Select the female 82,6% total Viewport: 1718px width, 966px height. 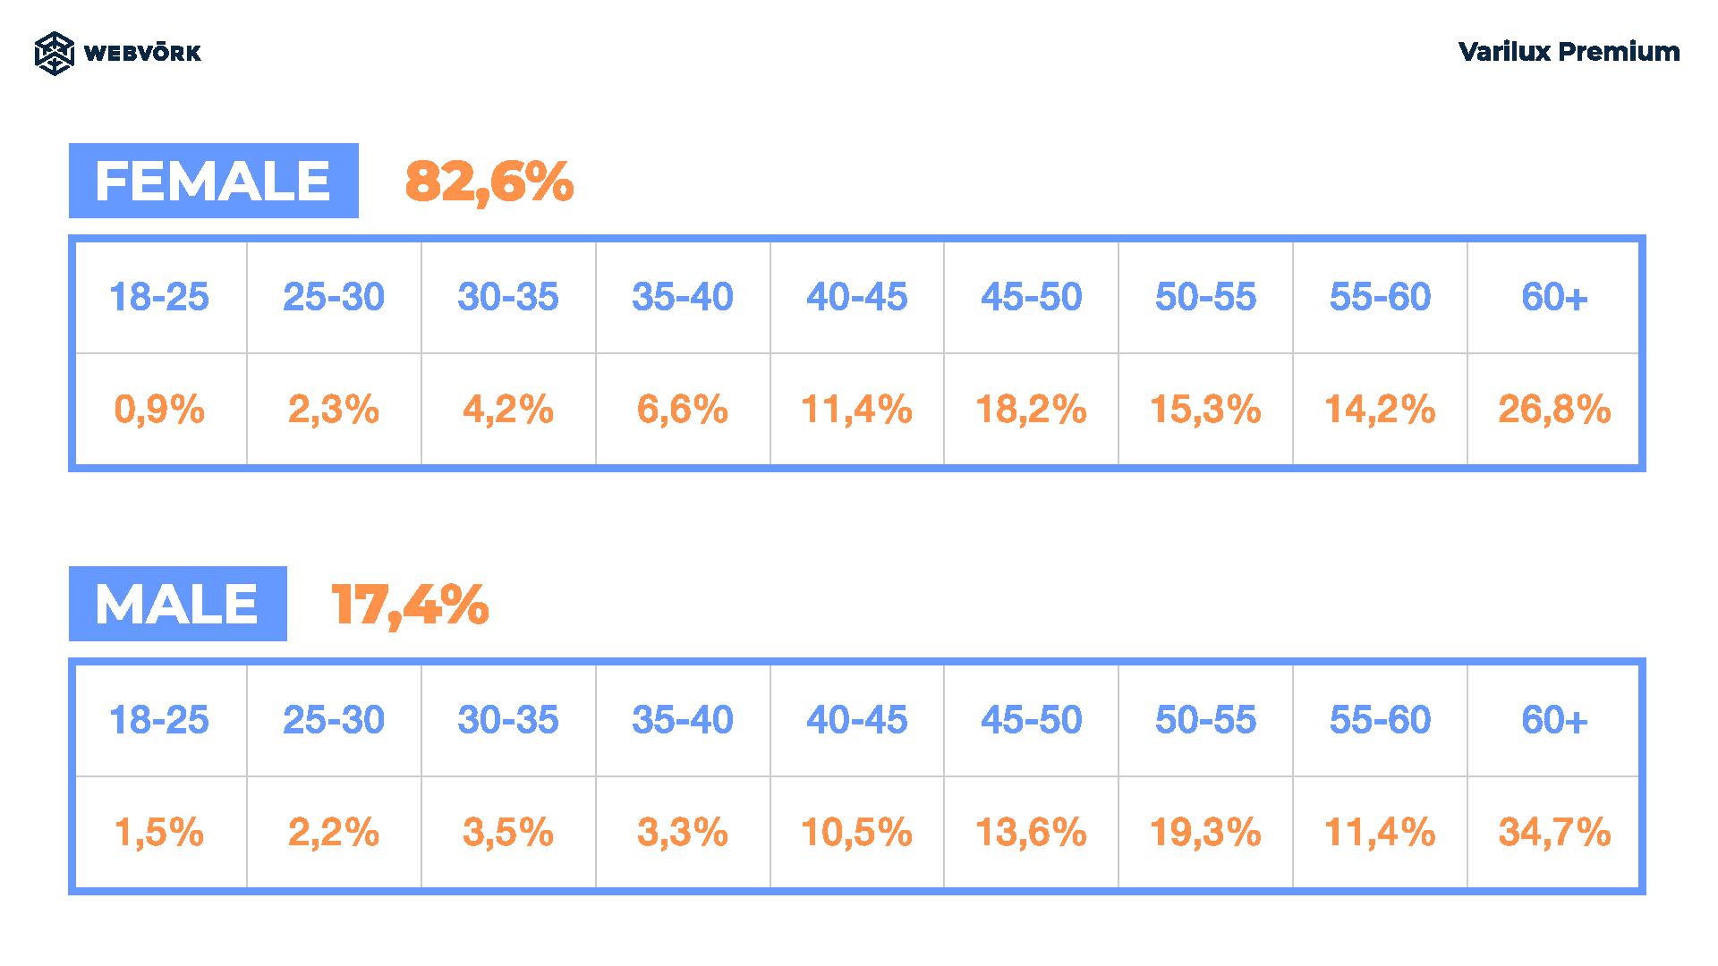coord(489,182)
